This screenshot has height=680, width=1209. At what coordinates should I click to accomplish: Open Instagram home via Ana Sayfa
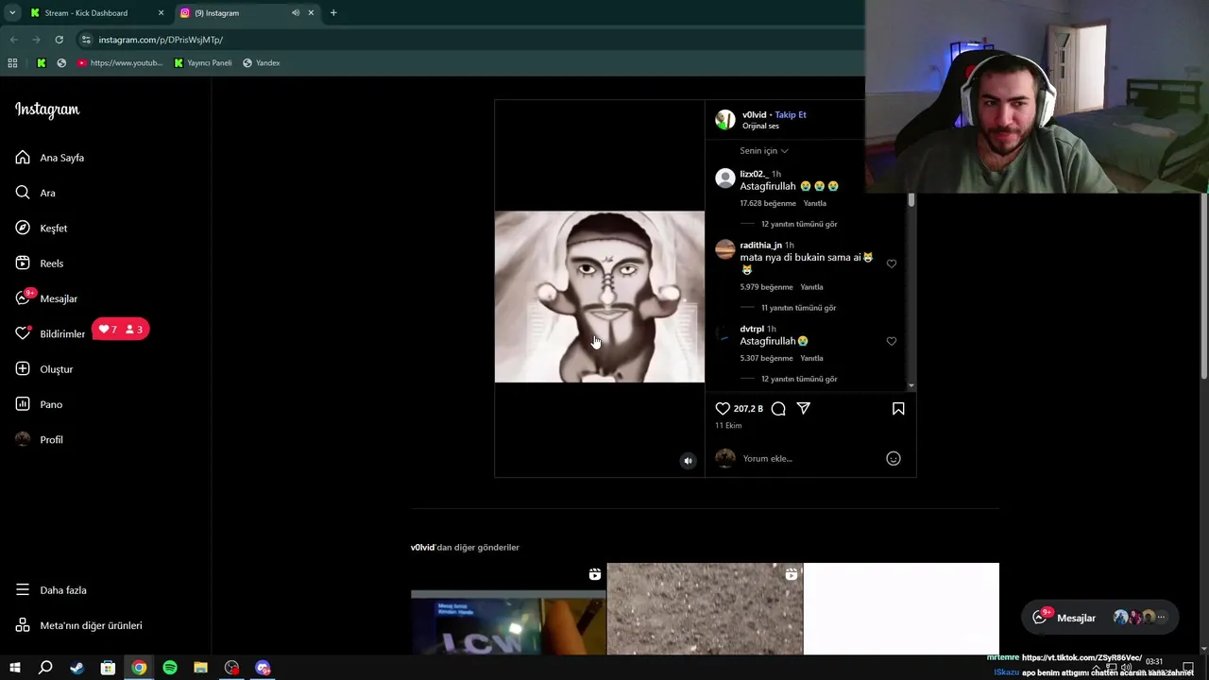click(50, 158)
